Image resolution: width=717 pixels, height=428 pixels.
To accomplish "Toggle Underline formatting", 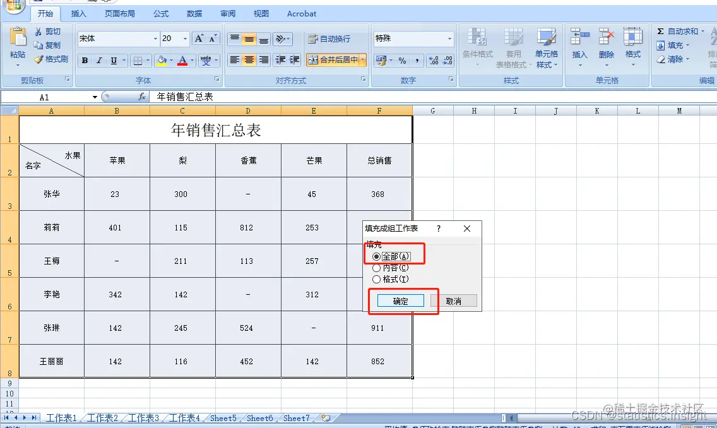I will pos(114,61).
